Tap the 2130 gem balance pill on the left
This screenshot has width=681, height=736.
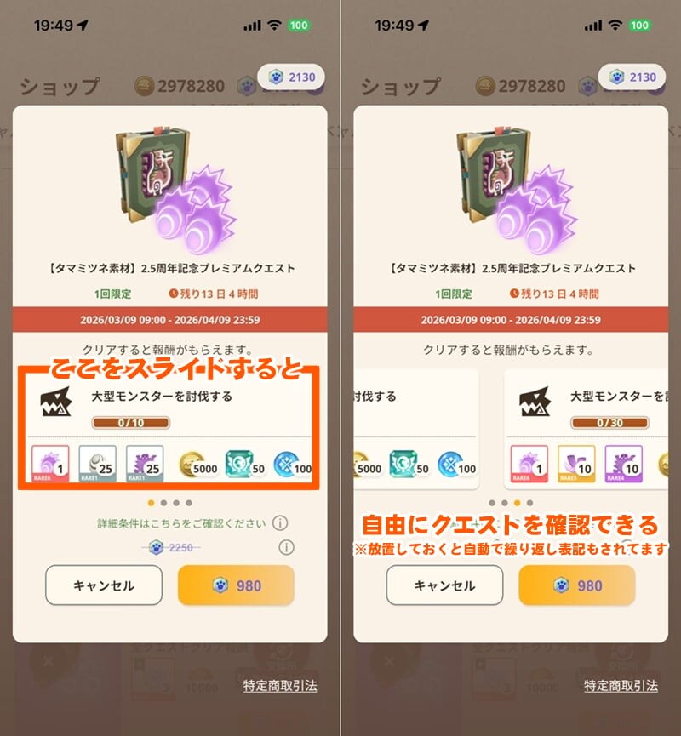pos(291,77)
